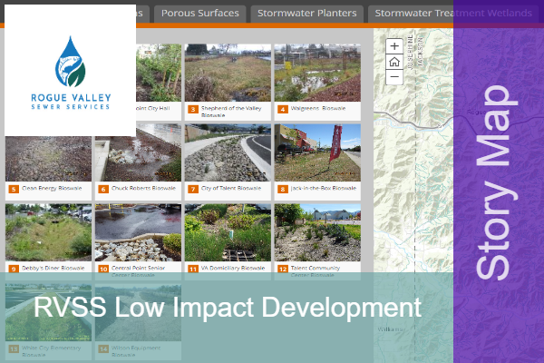The image size is (544, 363).
Task: Click the number 11 orange badge
Action: [x=193, y=269]
